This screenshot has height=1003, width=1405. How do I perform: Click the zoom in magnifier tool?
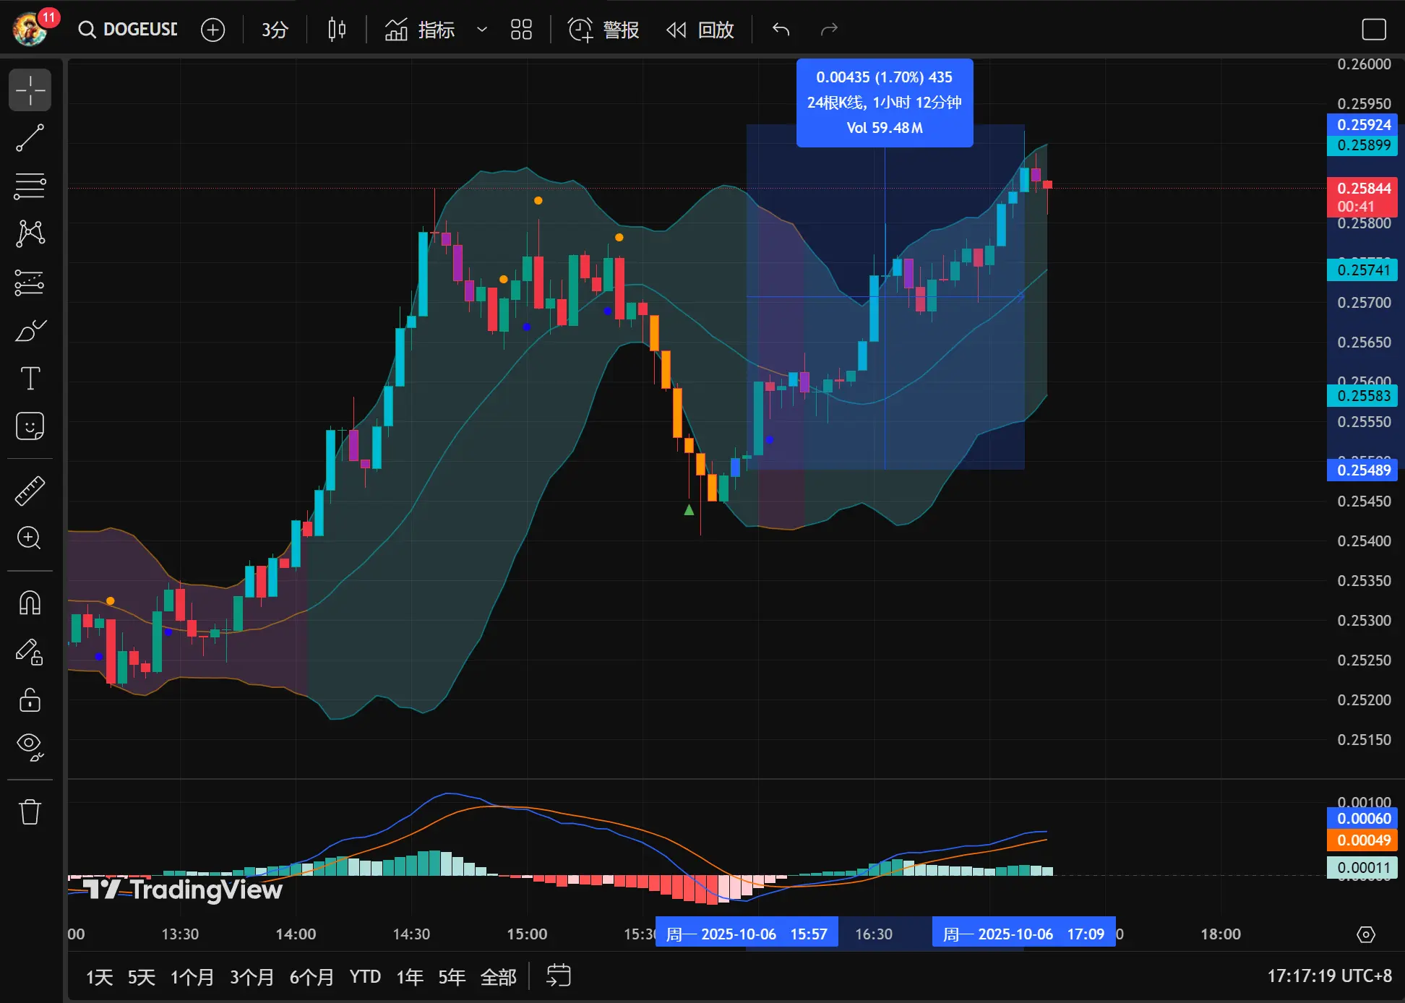pyautogui.click(x=30, y=538)
